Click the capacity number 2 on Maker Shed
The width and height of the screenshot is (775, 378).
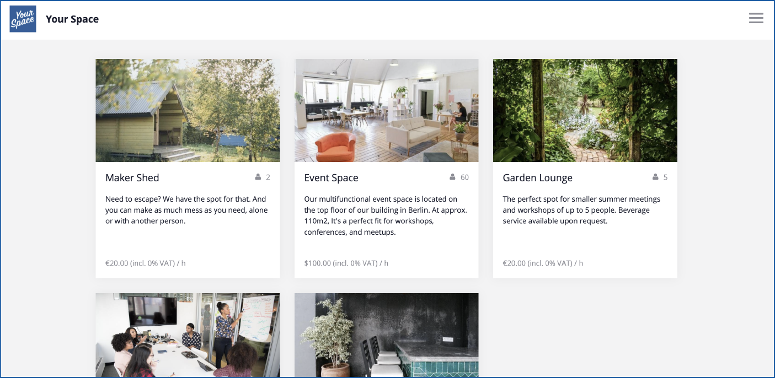click(x=268, y=177)
